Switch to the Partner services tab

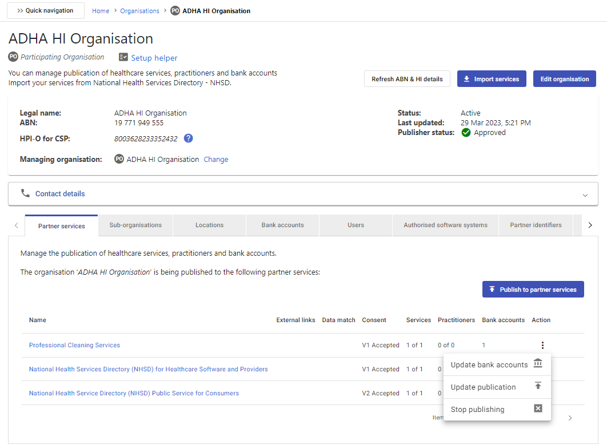coord(62,226)
